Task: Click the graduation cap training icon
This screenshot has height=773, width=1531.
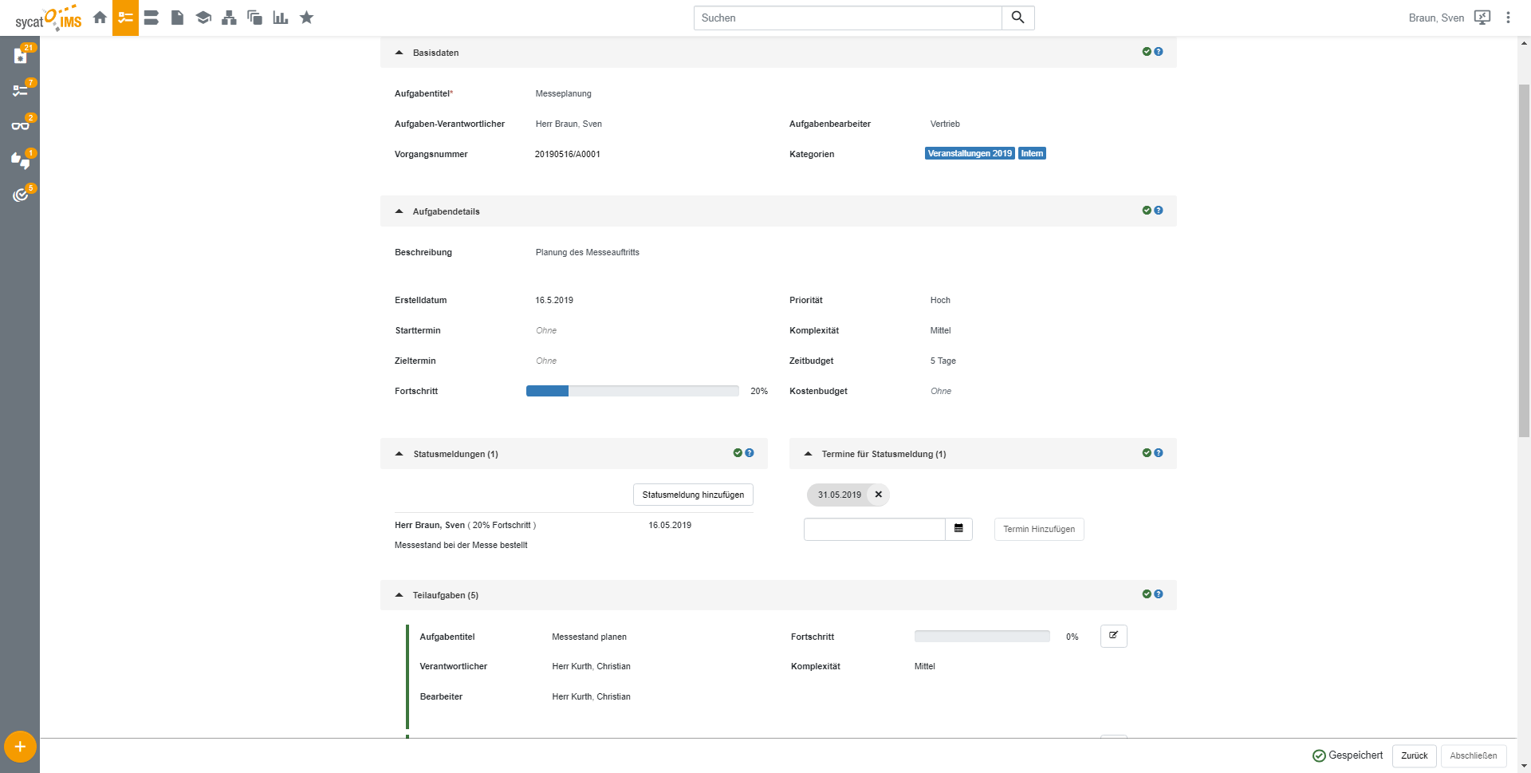Action: point(203,18)
